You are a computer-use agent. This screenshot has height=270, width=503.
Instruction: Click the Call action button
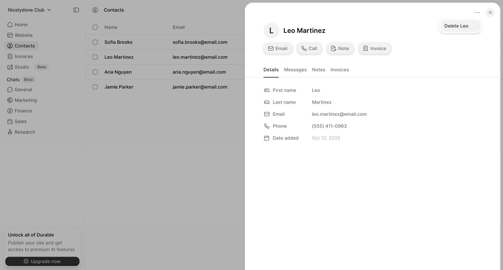pyautogui.click(x=309, y=48)
